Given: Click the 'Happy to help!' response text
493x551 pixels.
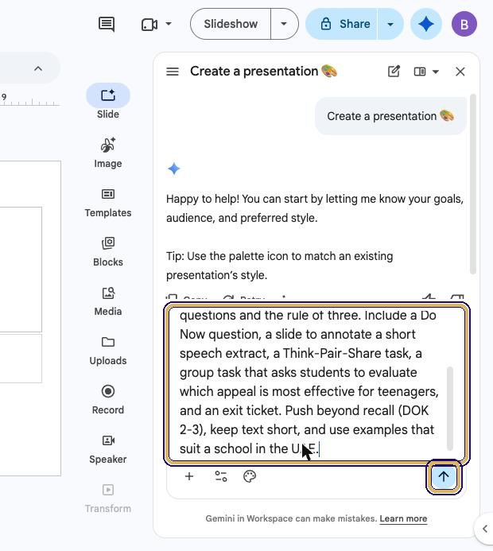Looking at the screenshot, I should click(315, 208).
